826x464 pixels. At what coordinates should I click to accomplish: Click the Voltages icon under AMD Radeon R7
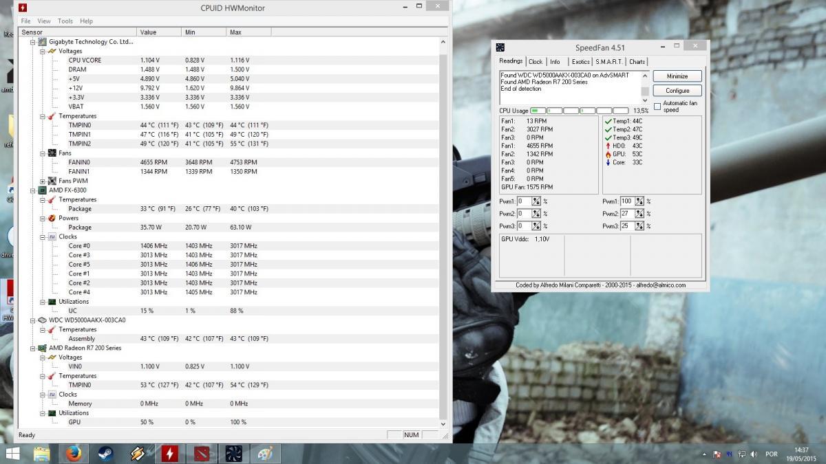pyautogui.click(x=52, y=357)
